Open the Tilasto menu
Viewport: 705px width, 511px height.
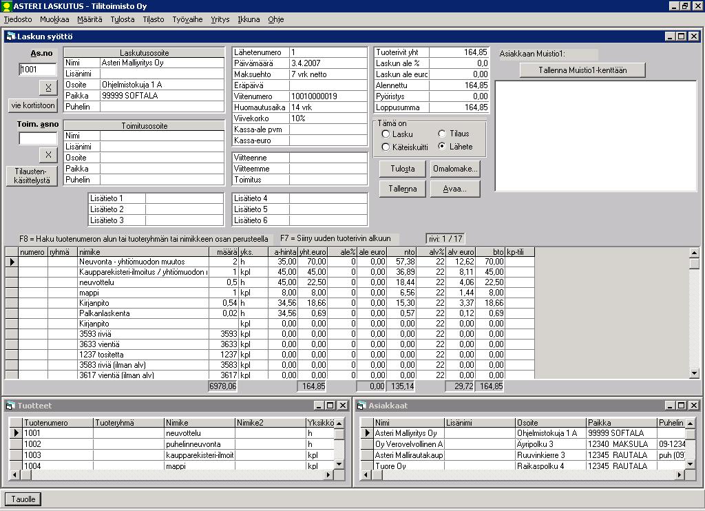pyautogui.click(x=154, y=19)
